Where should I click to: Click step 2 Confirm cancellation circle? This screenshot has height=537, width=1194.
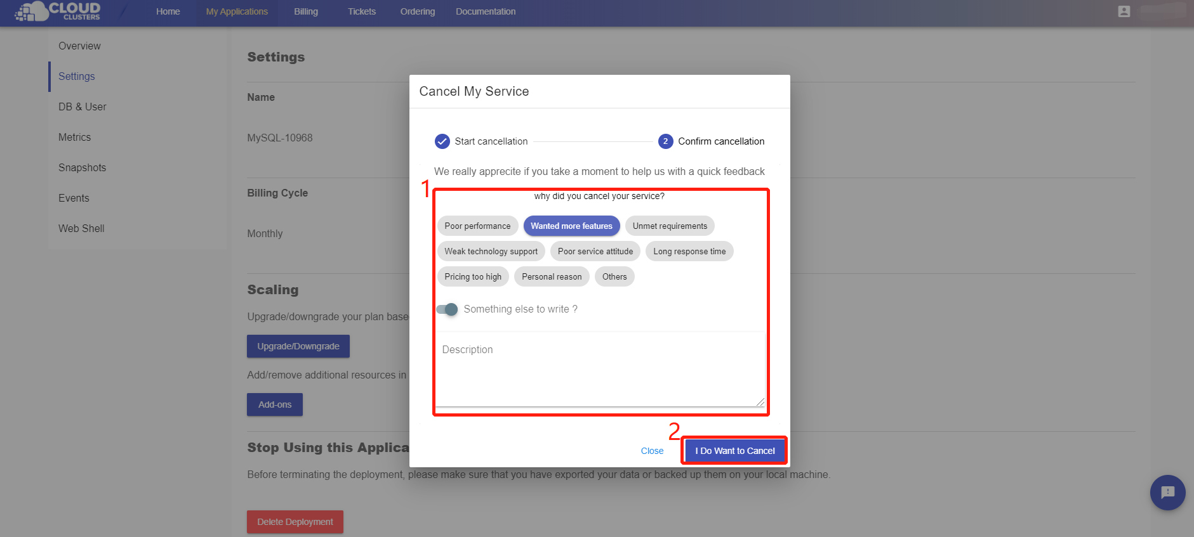(665, 141)
